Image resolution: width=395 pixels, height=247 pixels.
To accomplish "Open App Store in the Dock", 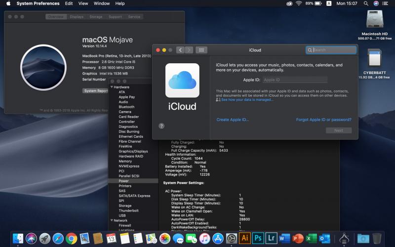I will (218, 239).
